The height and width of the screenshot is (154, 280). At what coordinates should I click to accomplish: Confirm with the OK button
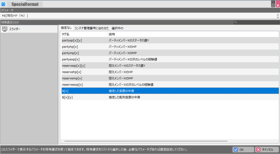[243, 150]
